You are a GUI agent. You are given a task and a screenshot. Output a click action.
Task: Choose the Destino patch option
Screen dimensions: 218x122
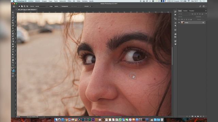[x=56, y=6]
